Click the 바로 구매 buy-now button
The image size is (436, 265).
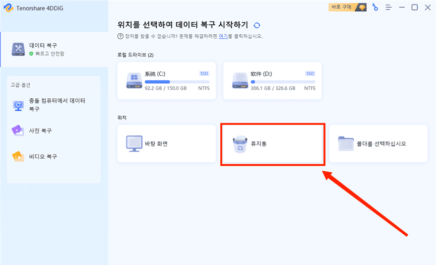click(347, 7)
